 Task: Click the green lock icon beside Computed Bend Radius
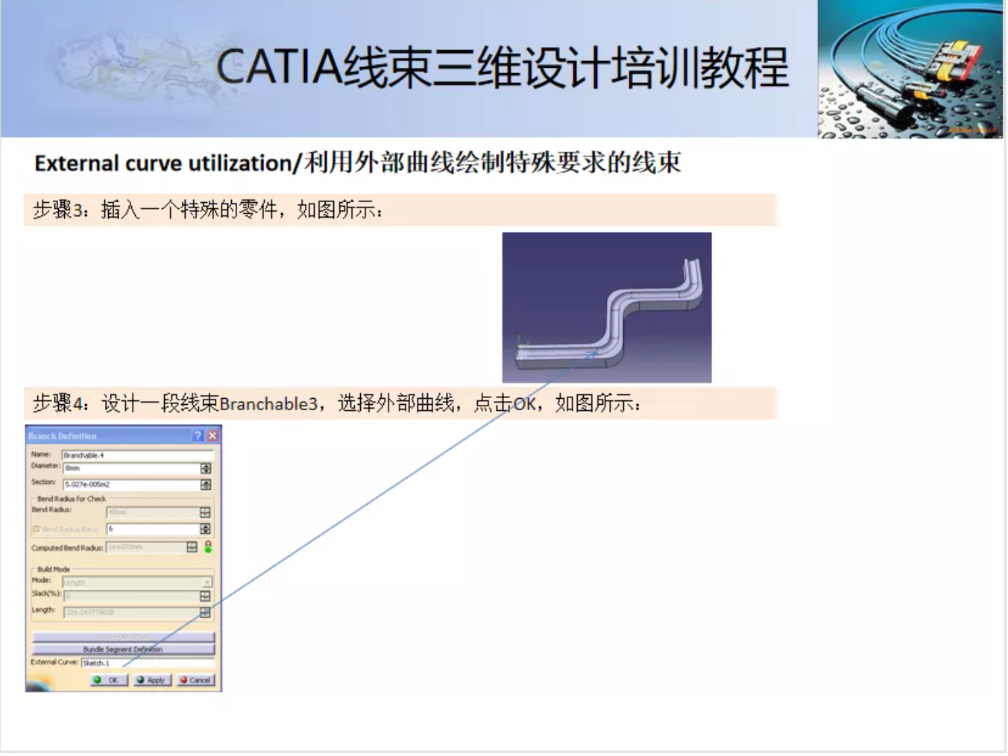208,547
